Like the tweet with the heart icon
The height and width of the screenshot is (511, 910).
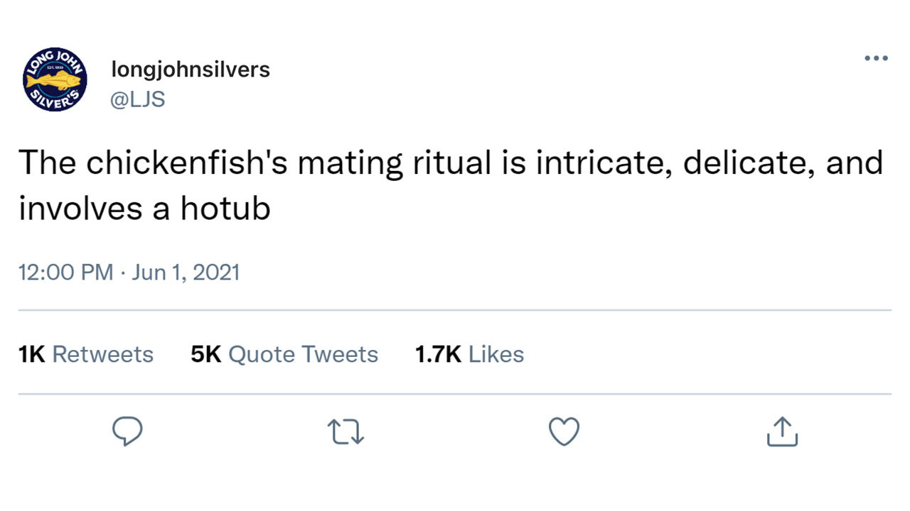(x=564, y=432)
